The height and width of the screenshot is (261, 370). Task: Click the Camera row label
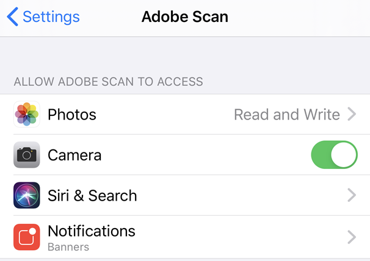point(74,155)
